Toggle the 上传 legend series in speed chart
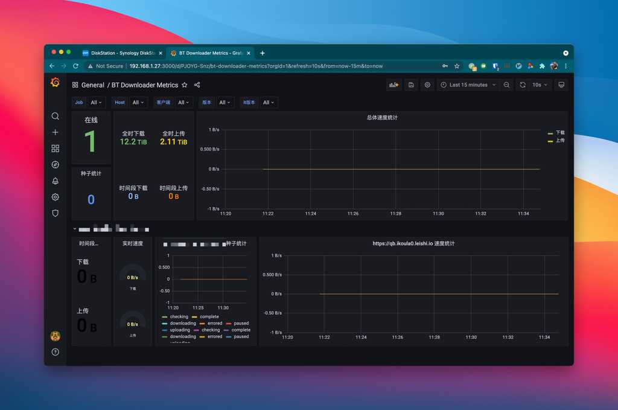Image resolution: width=618 pixels, height=410 pixels. coord(556,140)
